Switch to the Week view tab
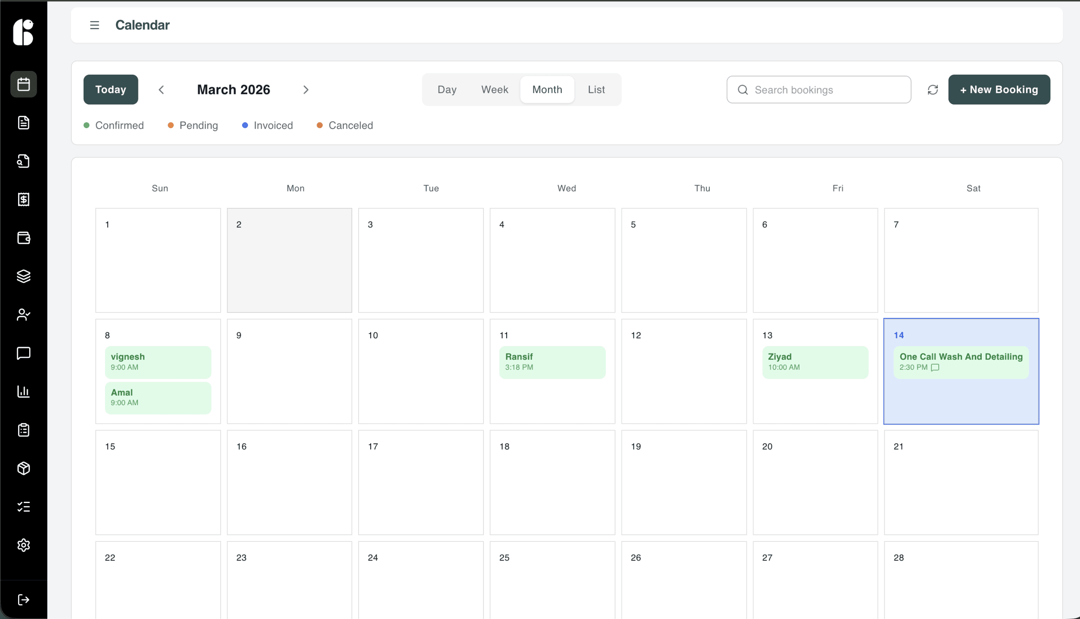The height and width of the screenshot is (619, 1080). click(494, 90)
